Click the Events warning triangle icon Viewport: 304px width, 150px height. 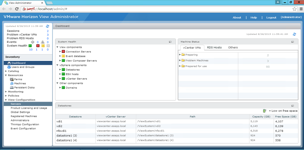click(43, 42)
